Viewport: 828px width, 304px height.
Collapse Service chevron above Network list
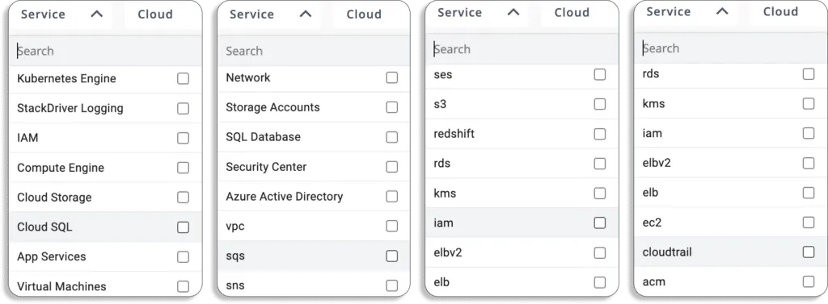(x=306, y=15)
